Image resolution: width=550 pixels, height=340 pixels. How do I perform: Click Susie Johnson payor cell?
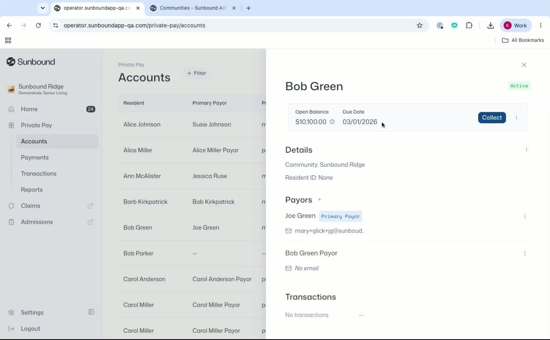[212, 124]
